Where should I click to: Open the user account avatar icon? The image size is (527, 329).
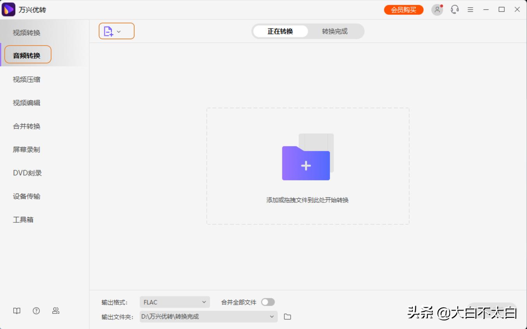[x=437, y=10]
